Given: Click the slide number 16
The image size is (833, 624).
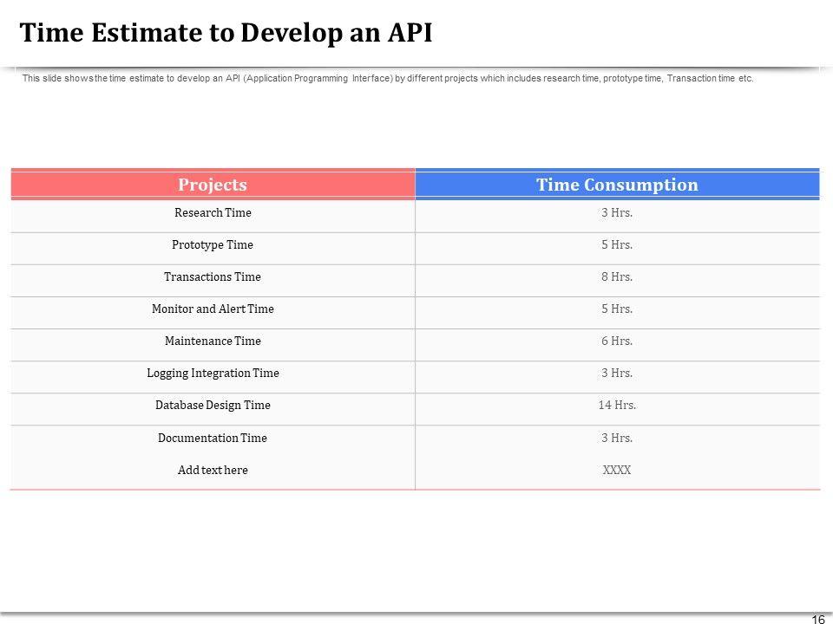Looking at the screenshot, I should pos(817,619).
